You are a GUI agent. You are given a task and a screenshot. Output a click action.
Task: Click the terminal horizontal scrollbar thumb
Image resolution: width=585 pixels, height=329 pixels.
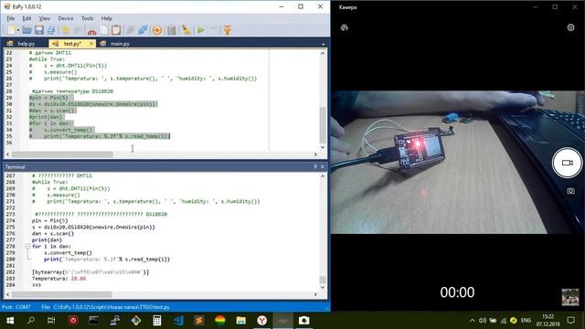[61, 294]
